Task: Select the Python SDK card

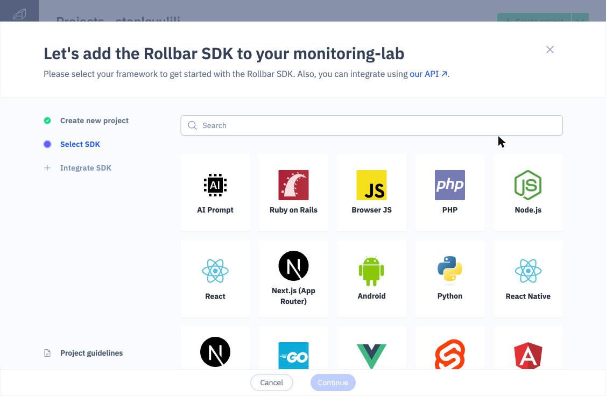Action: tap(450, 279)
